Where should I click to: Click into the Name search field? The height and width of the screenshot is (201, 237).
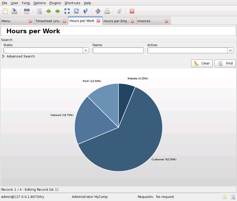pos(118,50)
